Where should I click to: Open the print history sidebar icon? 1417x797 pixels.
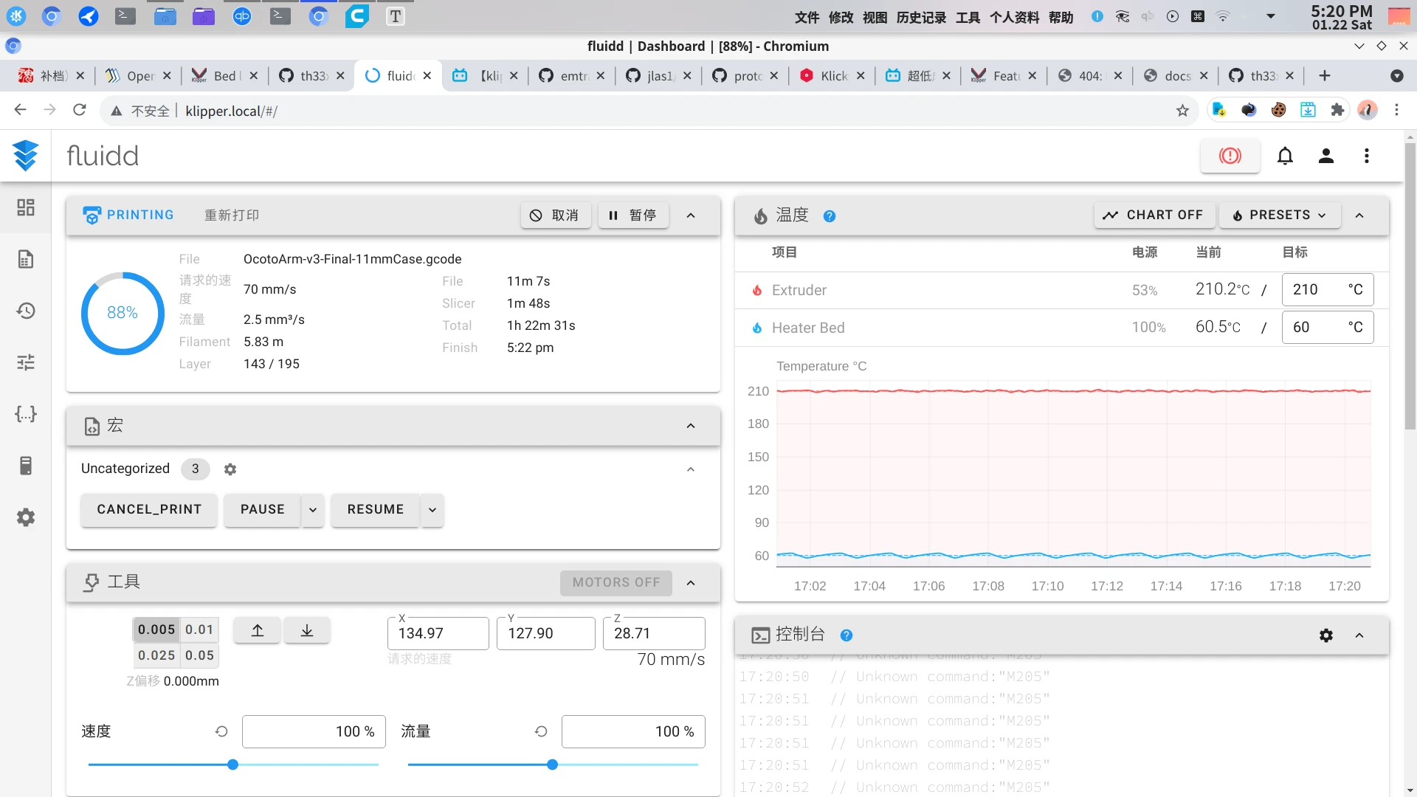pyautogui.click(x=26, y=311)
